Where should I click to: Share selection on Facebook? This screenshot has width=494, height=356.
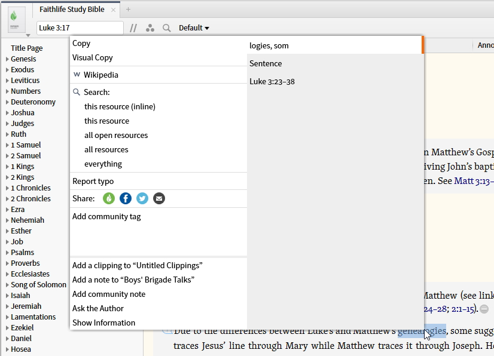pos(126,199)
